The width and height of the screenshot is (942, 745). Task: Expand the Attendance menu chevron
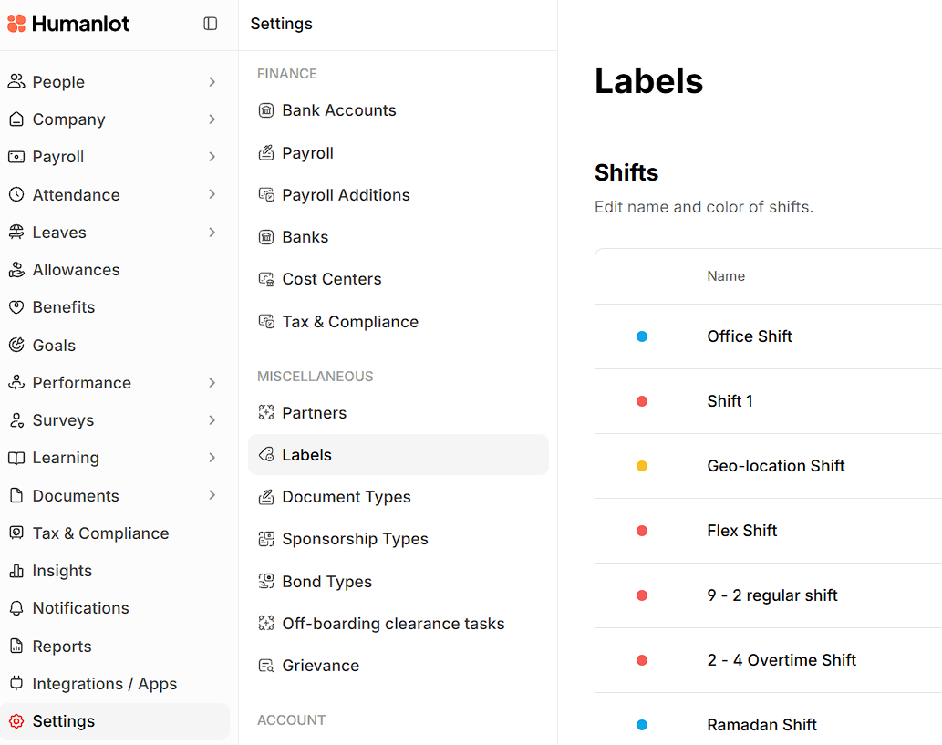[212, 194]
